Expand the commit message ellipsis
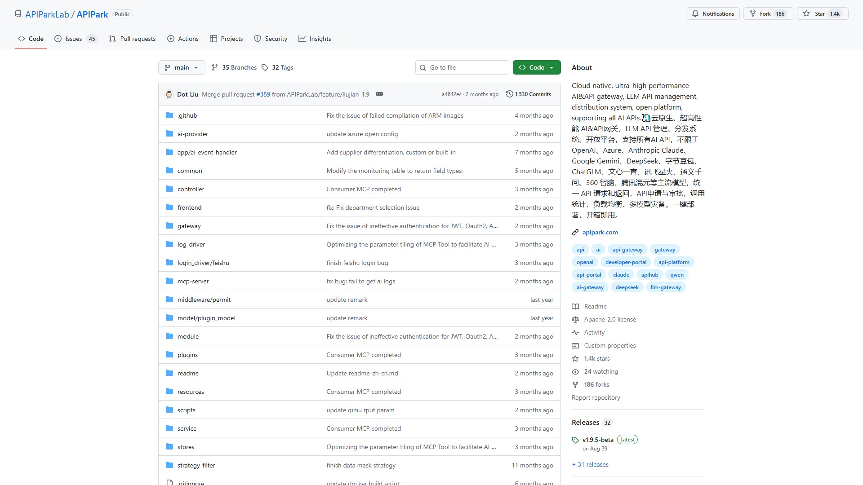 point(379,94)
